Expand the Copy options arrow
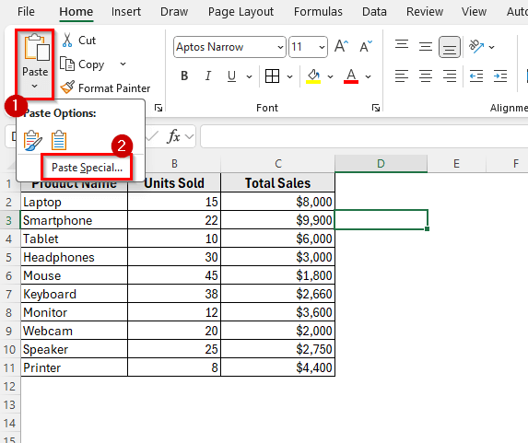 123,64
